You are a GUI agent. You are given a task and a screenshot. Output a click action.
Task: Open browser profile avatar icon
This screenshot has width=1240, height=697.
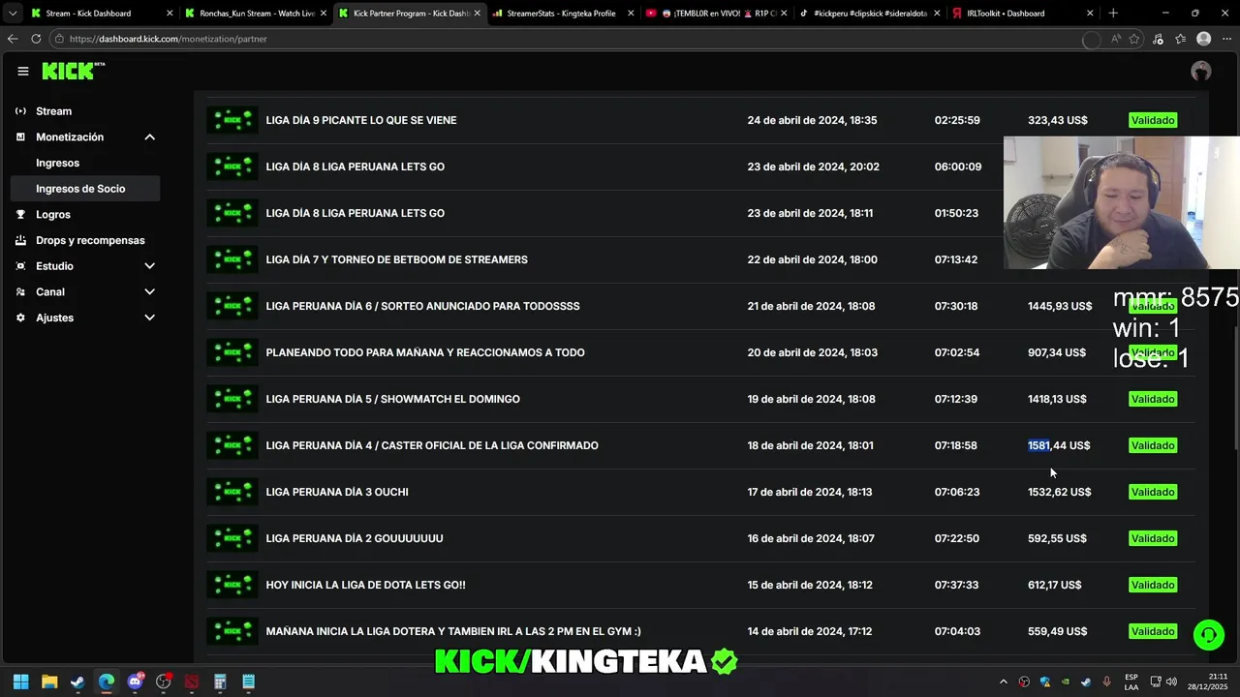[1203, 39]
